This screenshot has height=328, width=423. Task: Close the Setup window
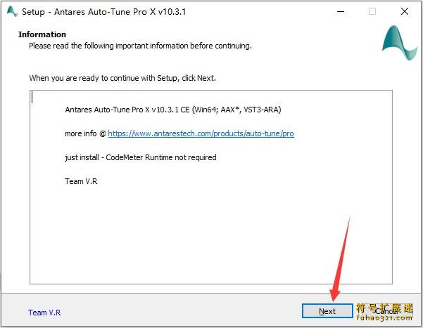pyautogui.click(x=405, y=11)
